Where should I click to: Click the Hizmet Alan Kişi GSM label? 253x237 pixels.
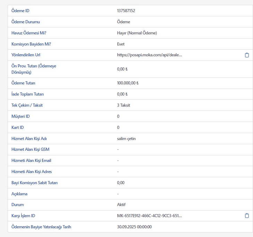click(x=31, y=149)
